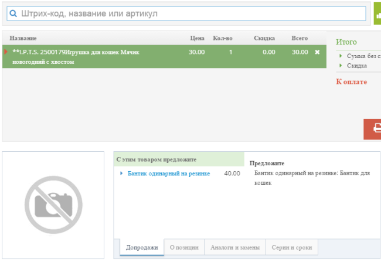The image size is (381, 262).
Task: Click the Скидка column header
Action: 264,38
